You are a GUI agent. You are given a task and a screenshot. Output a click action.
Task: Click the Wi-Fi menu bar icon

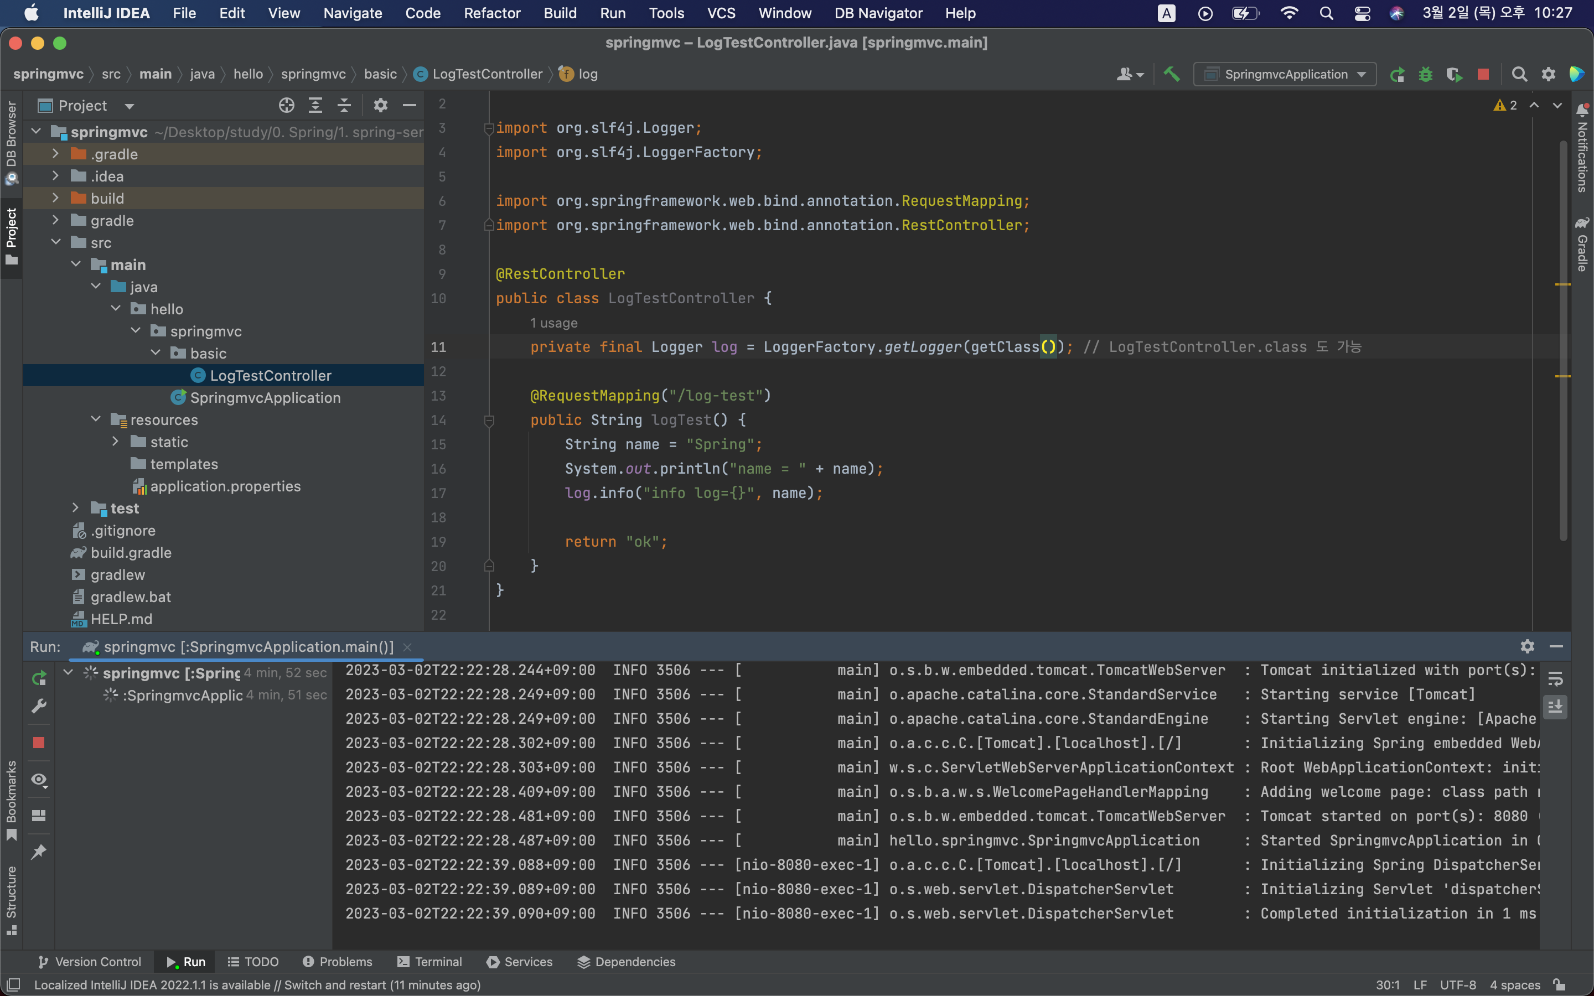pos(1289,13)
